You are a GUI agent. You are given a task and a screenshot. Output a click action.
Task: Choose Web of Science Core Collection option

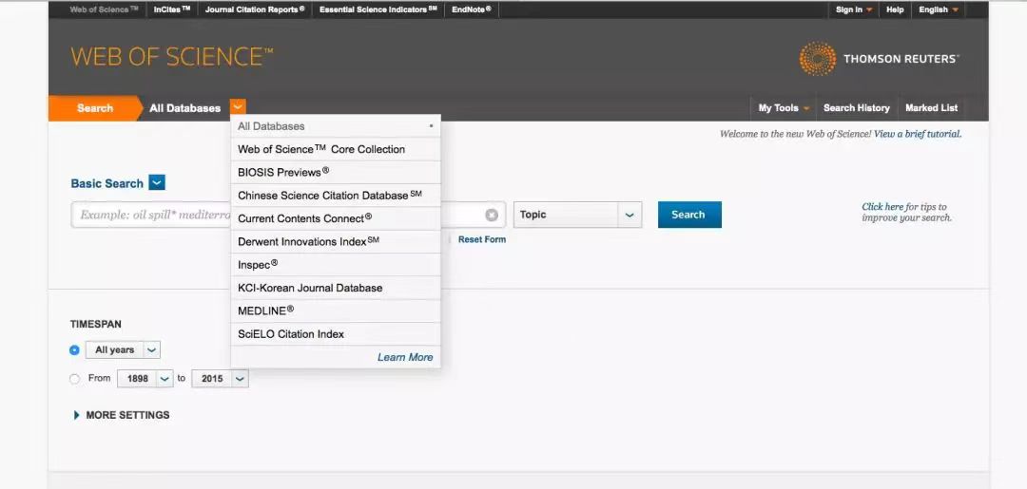point(336,150)
